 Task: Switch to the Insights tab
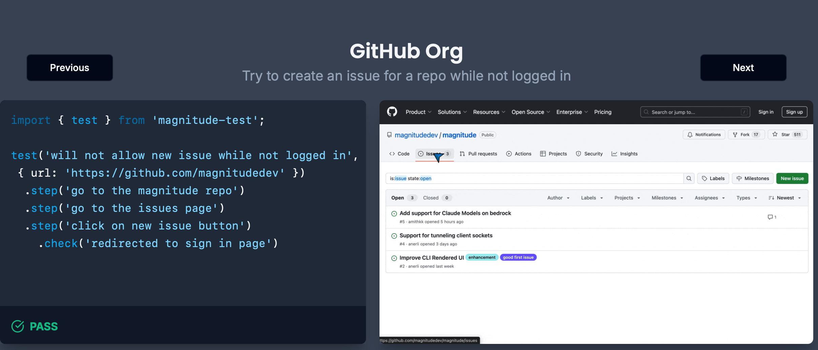point(625,154)
